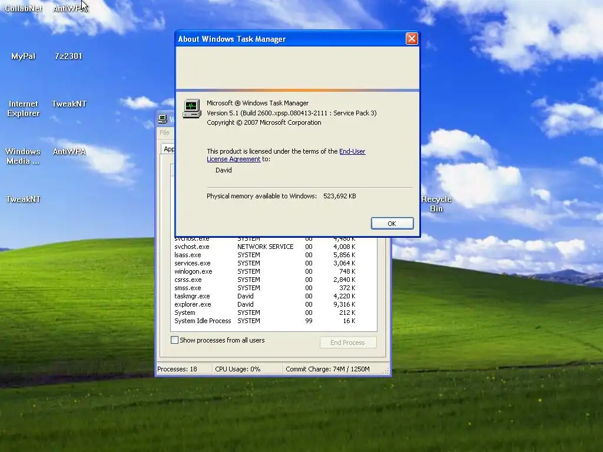Select TweakNT icon below Windows Media
603x452 pixels.
(x=23, y=199)
